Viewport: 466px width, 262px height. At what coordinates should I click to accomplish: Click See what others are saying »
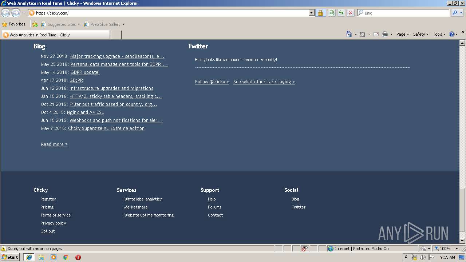pos(264,82)
